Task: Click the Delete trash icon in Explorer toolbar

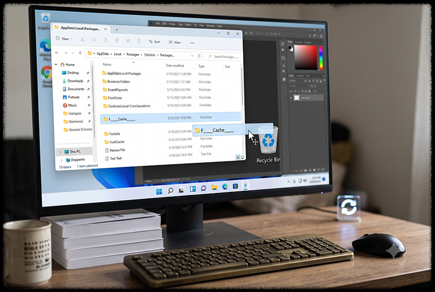Action: (139, 41)
